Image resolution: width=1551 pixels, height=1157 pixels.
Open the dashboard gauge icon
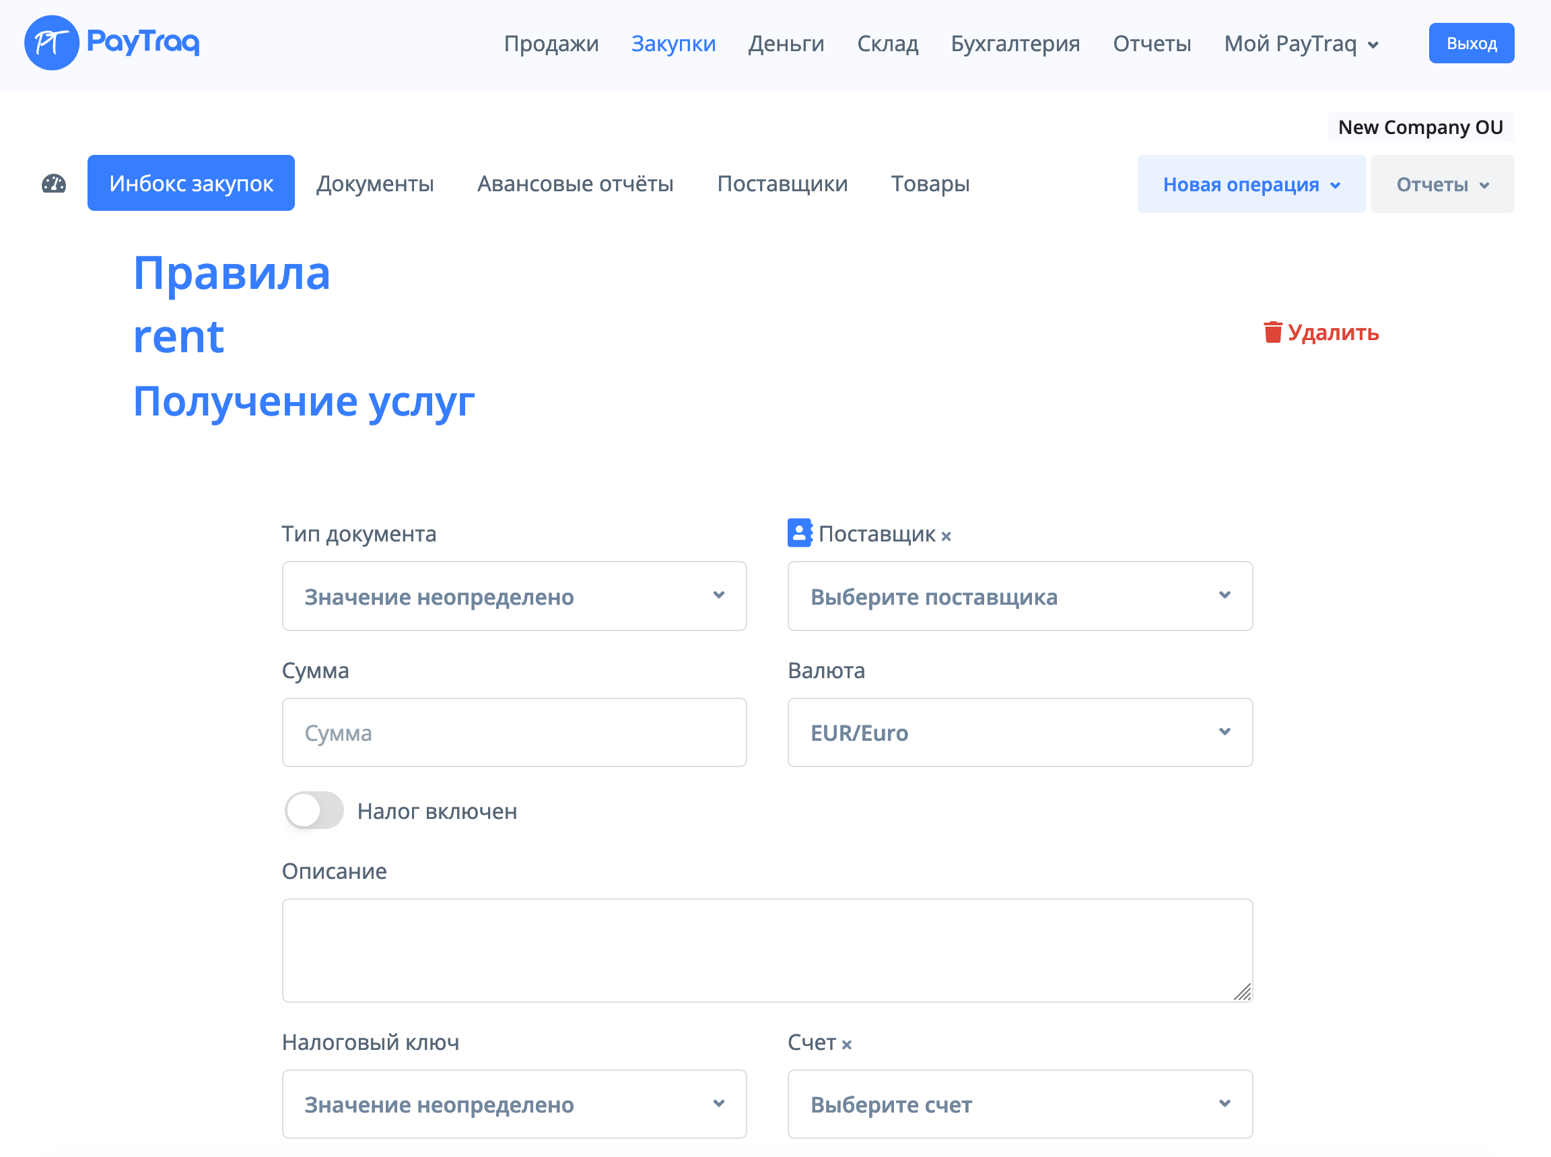(x=54, y=185)
